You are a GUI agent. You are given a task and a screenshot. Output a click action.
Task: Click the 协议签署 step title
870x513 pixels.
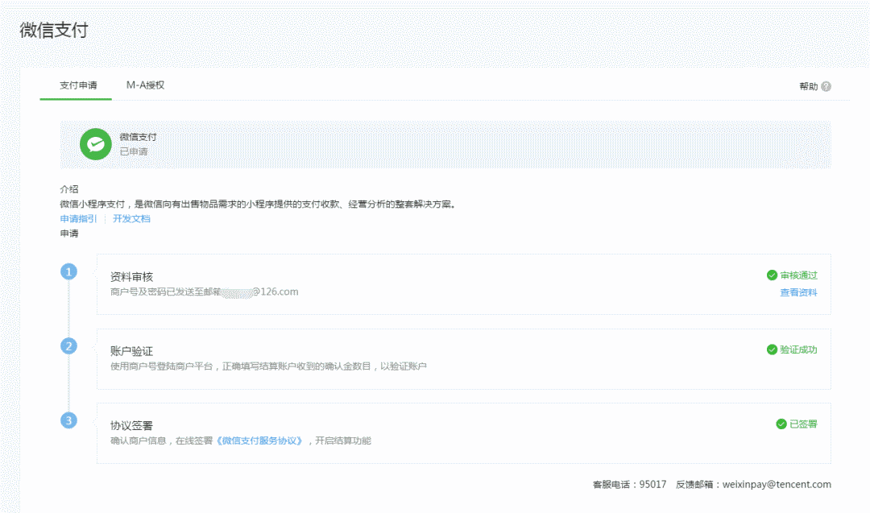(x=131, y=425)
